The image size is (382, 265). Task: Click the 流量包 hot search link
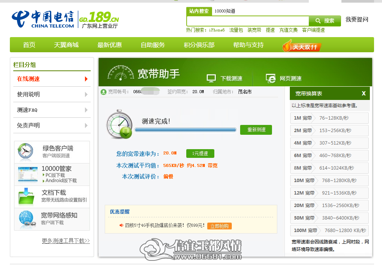click(x=236, y=30)
